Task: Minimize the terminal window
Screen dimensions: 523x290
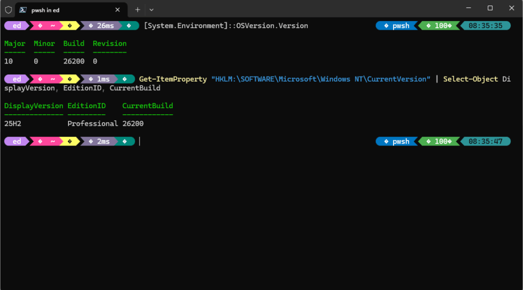Action: pyautogui.click(x=466, y=9)
